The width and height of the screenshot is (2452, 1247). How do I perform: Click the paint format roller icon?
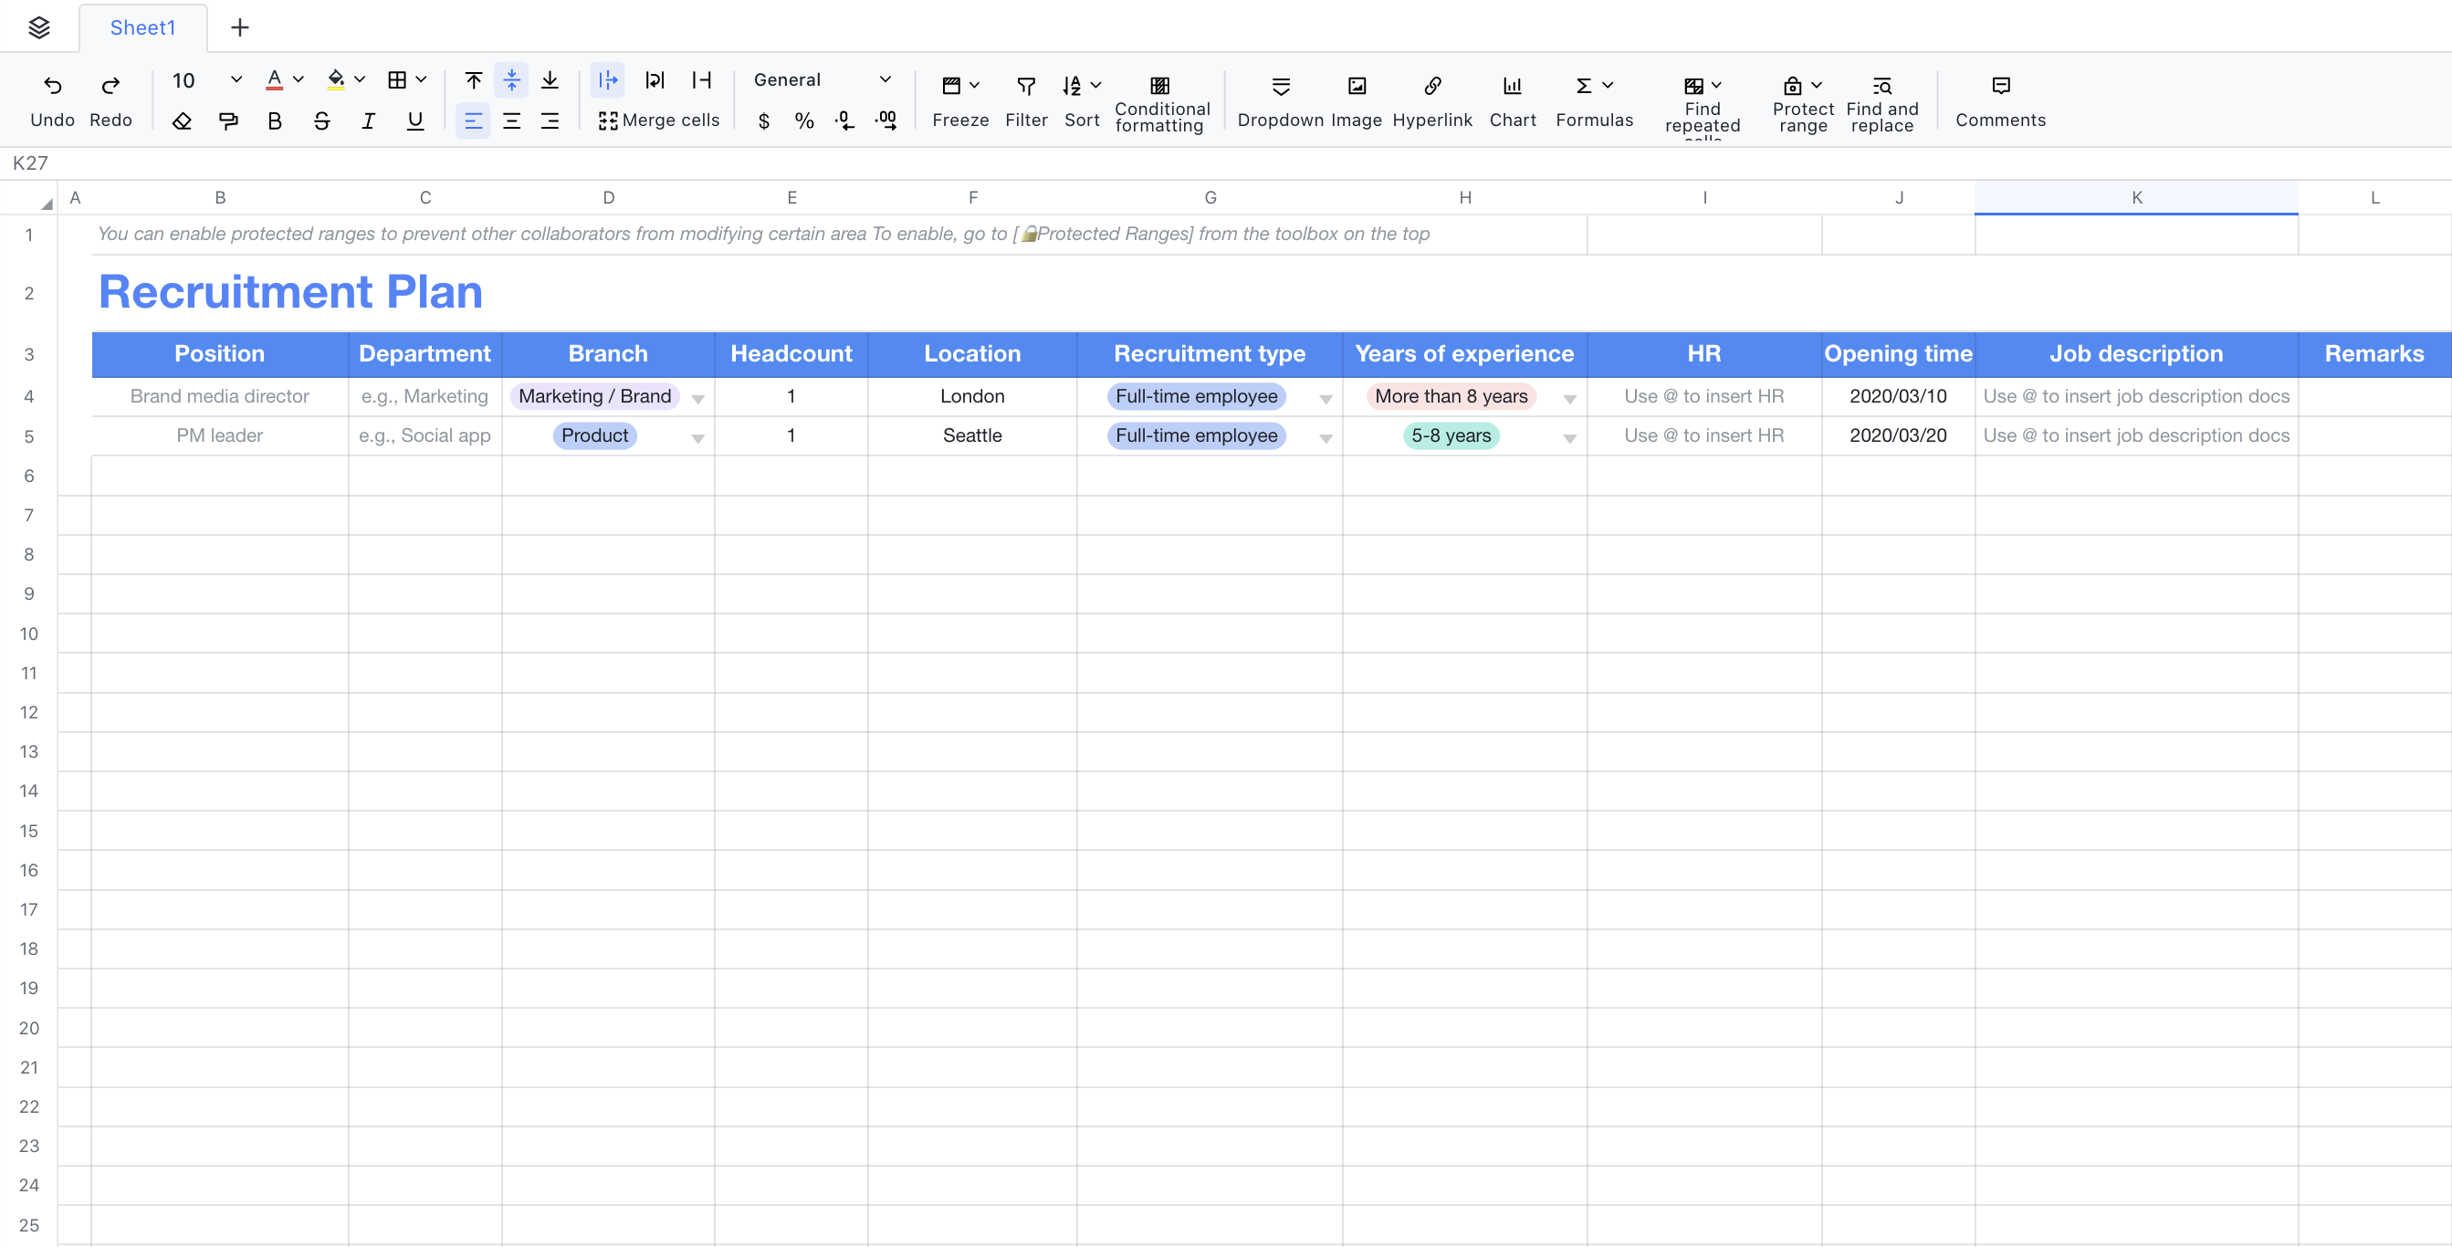click(228, 121)
